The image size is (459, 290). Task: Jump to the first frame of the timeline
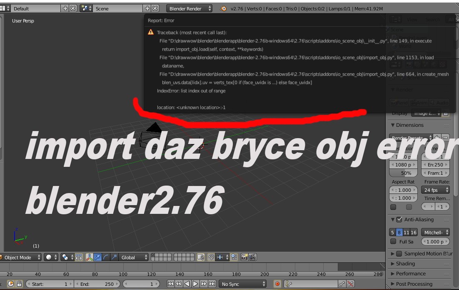click(x=170, y=284)
